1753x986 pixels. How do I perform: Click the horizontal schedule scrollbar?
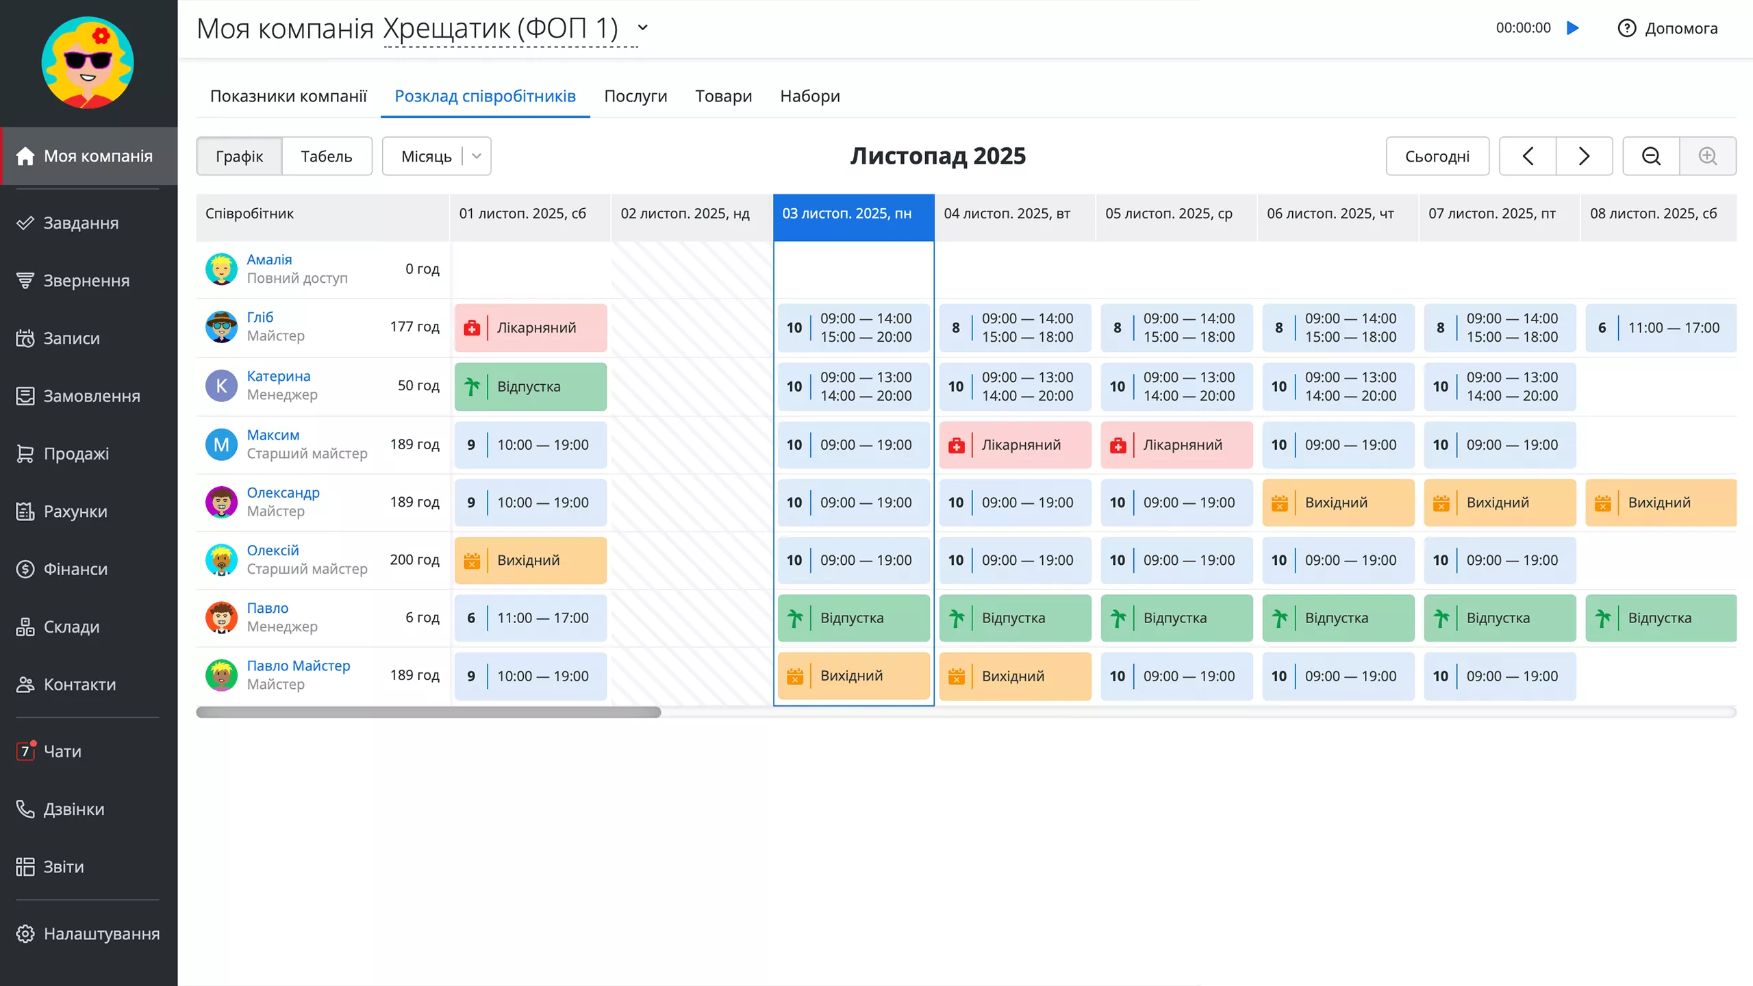428,712
